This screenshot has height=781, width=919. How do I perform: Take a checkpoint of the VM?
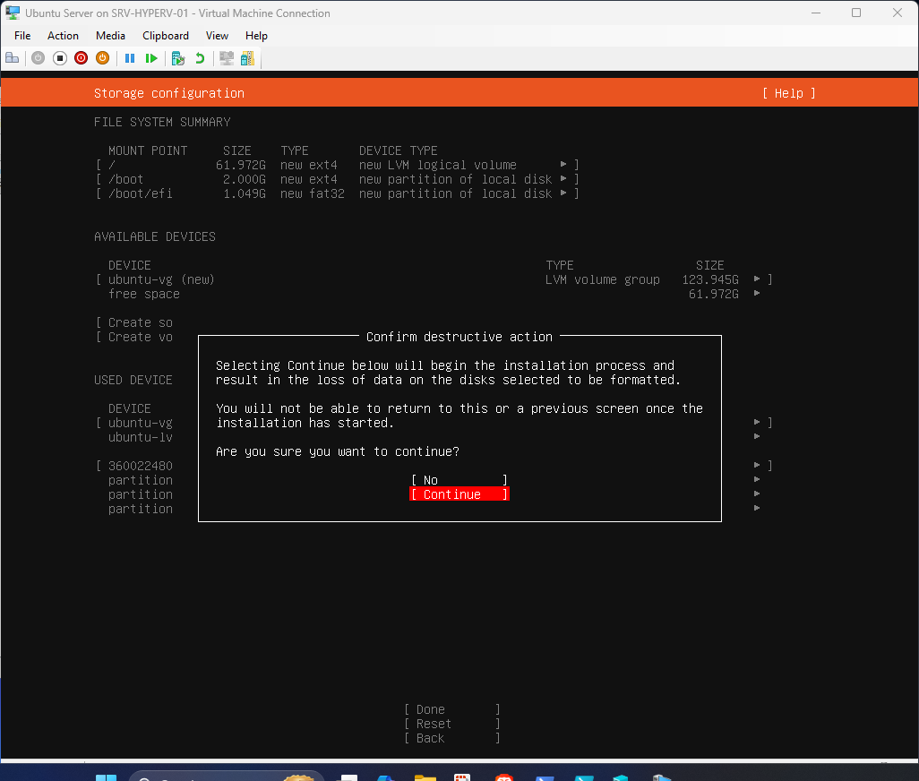click(177, 57)
